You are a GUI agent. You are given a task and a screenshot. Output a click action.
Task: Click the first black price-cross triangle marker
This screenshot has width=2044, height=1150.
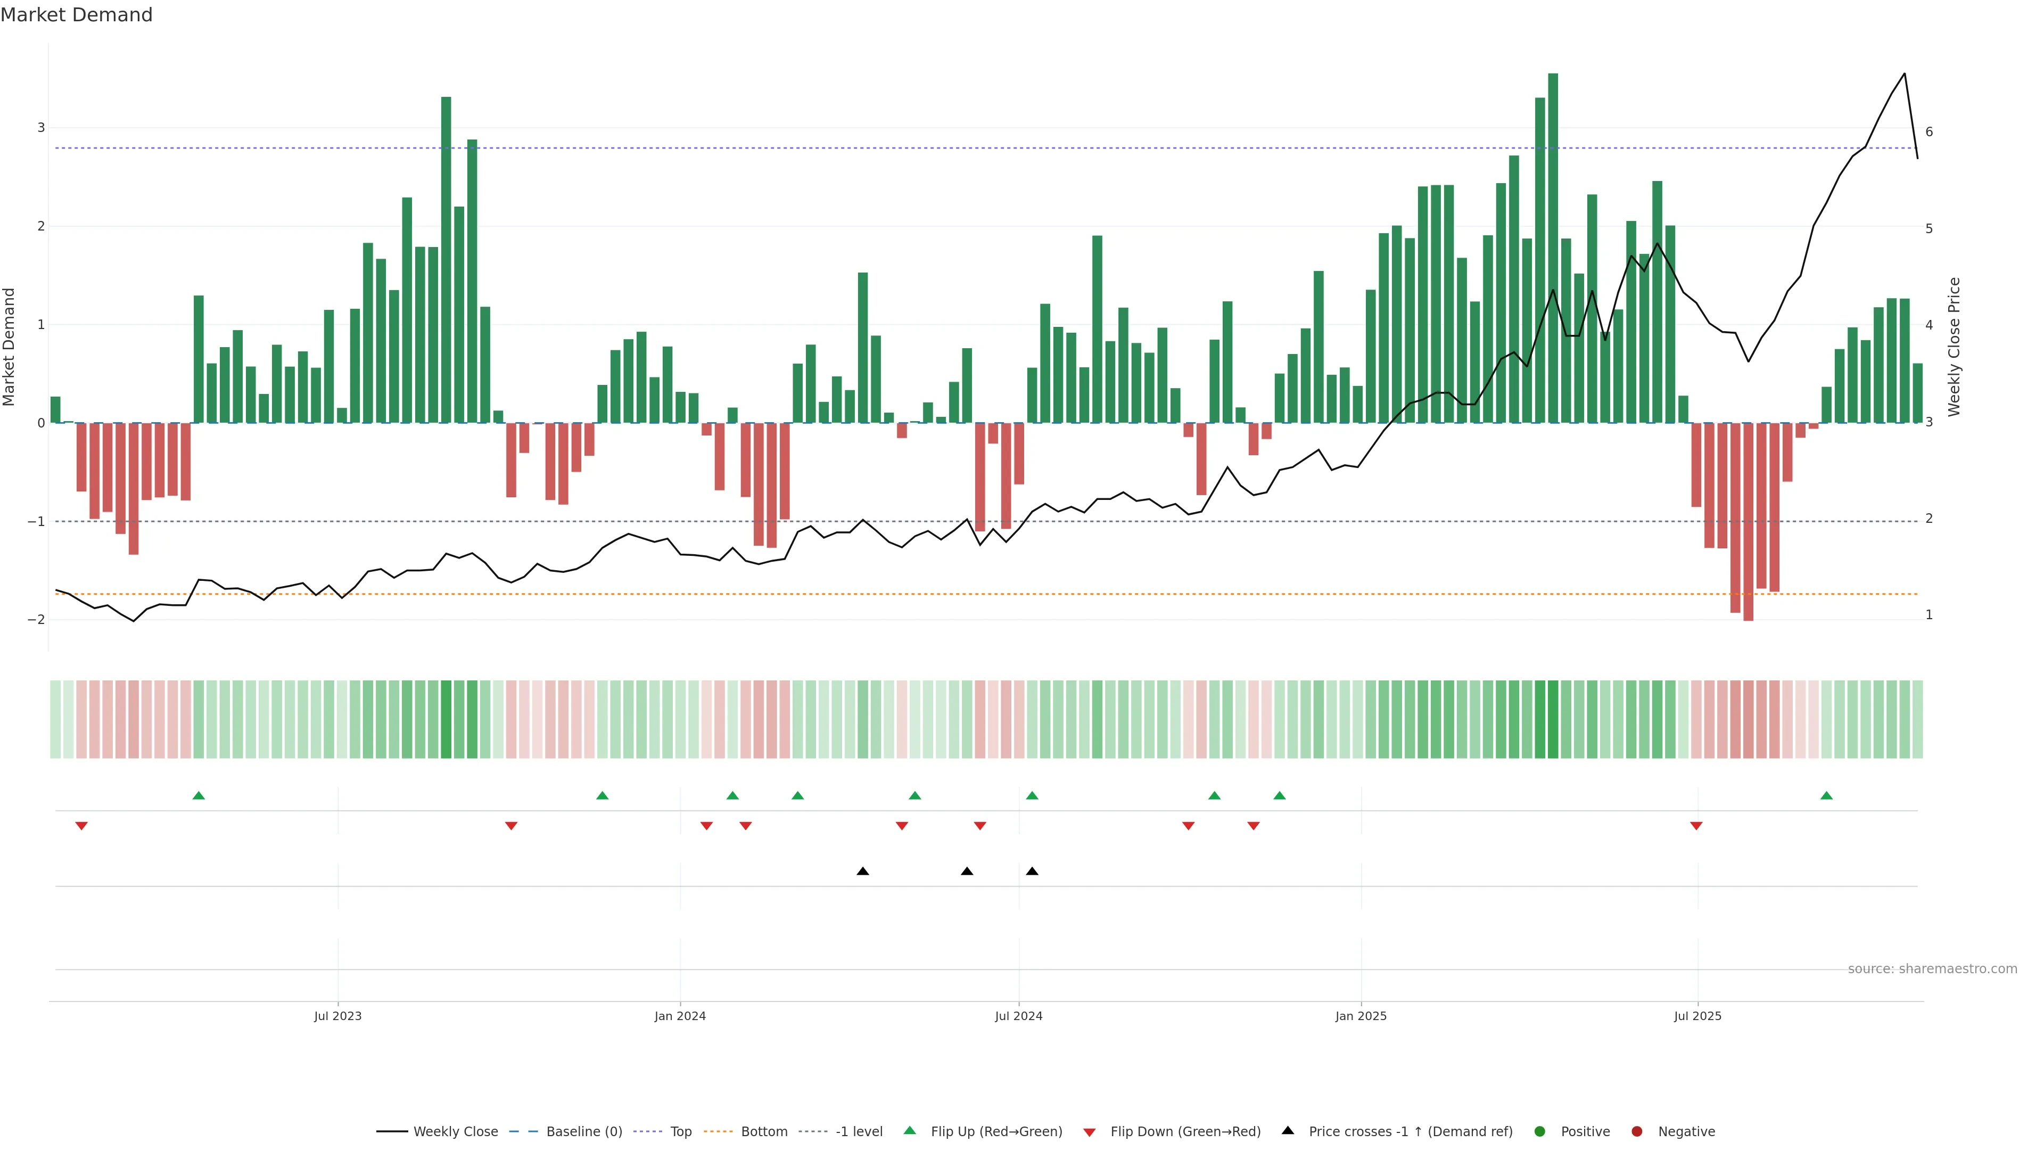pos(862,872)
